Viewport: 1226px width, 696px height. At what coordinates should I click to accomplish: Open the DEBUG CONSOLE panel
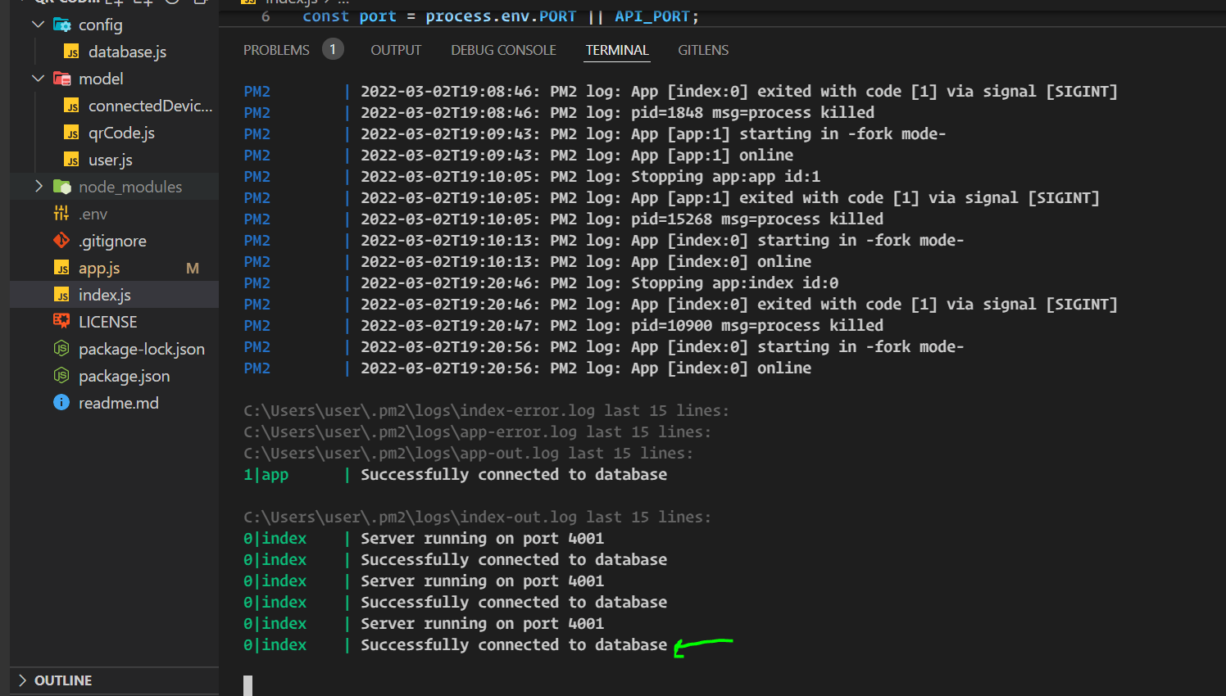503,49
